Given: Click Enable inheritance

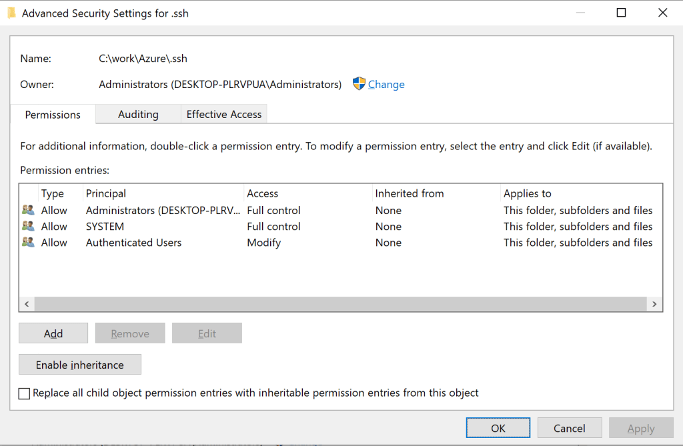Looking at the screenshot, I should tap(79, 364).
